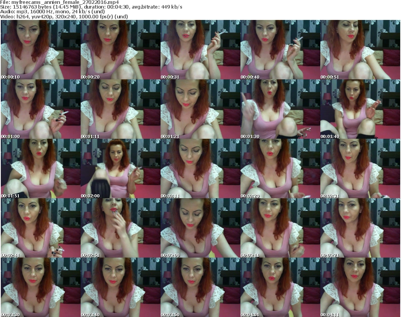Pick the 00:01:00 frame
Screen dimensions: 401x317
point(41,109)
